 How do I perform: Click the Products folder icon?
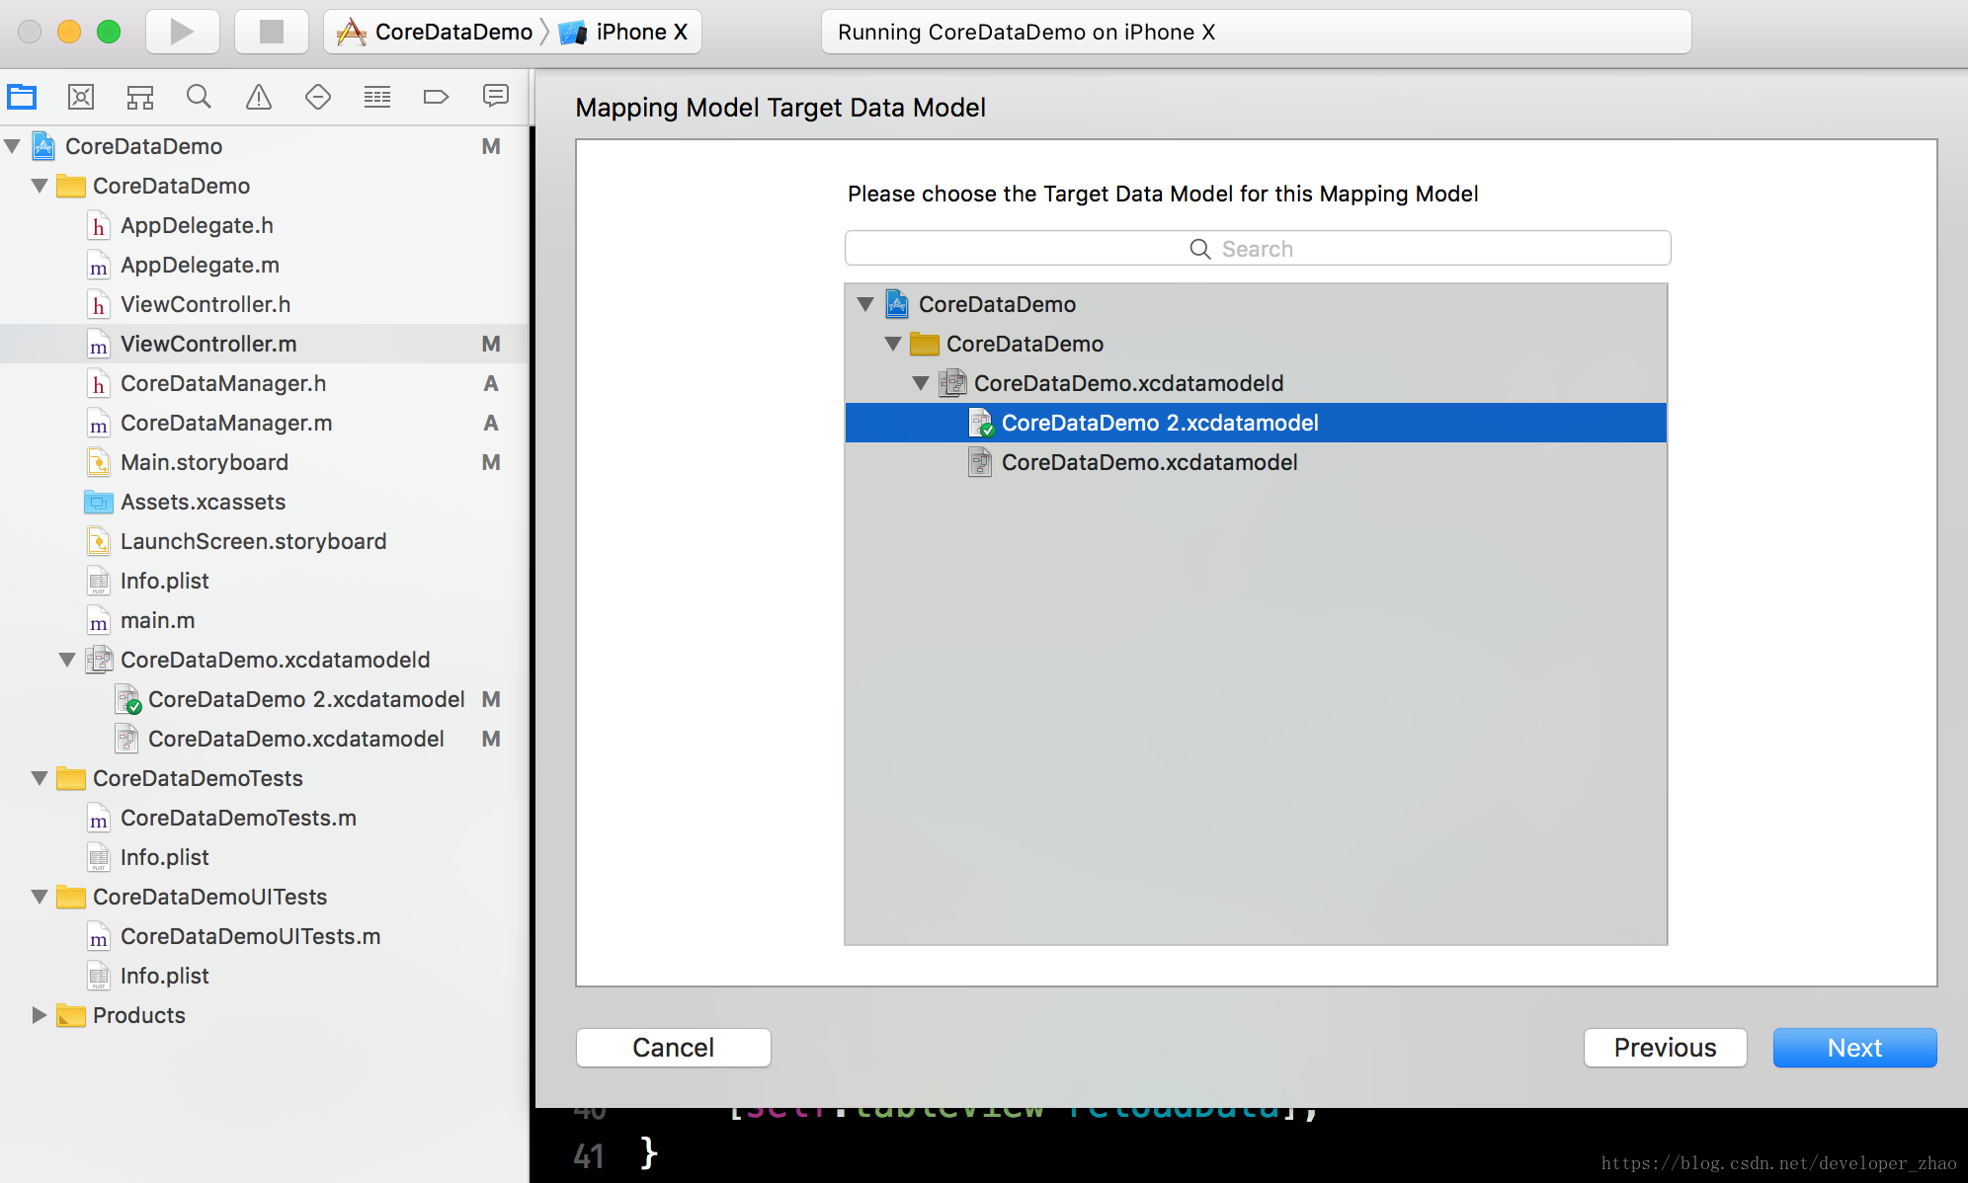pyautogui.click(x=71, y=1015)
